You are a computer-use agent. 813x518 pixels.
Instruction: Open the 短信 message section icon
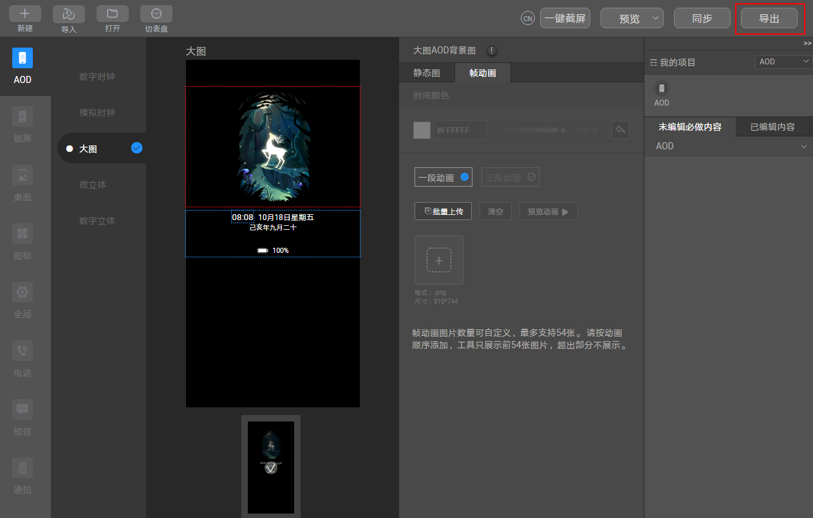pos(23,409)
